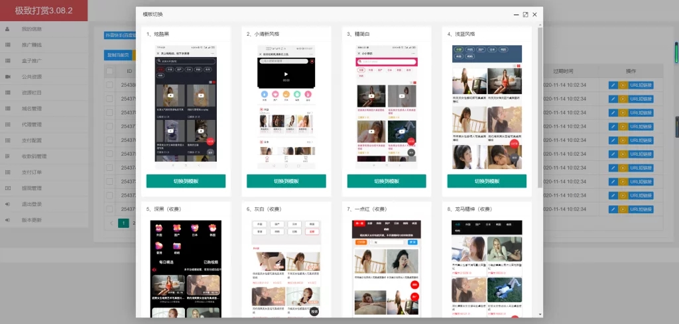Click the 小清新风格 template preview image

pyautogui.click(x=286, y=107)
